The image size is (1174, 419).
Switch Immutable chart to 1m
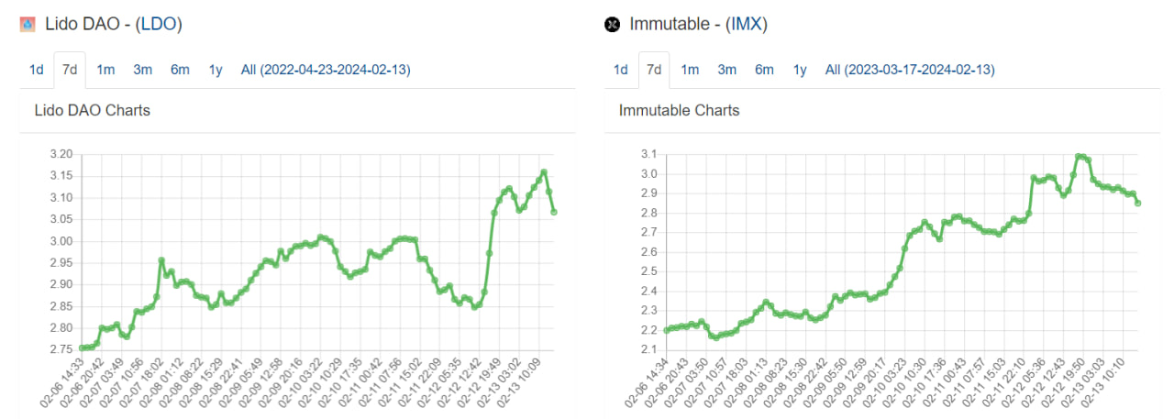(x=690, y=70)
